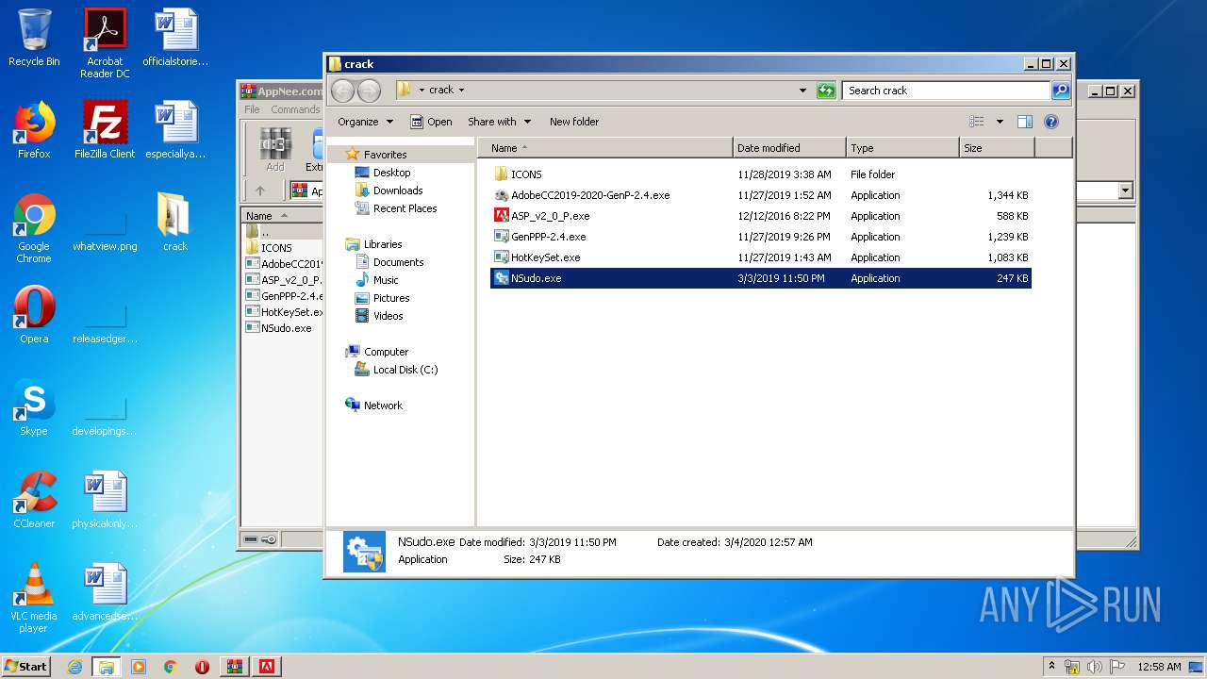Open Internet Explorer taskbar icon
The image size is (1207, 679).
[74, 667]
